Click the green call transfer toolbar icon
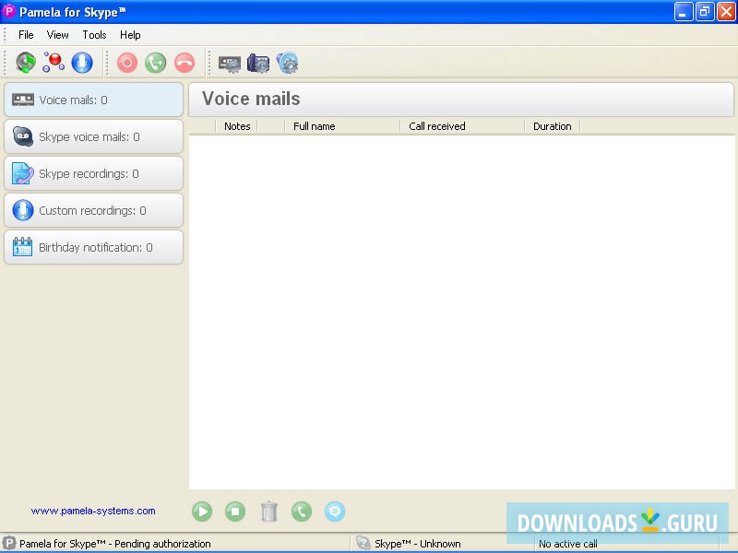The height and width of the screenshot is (553, 738). (x=156, y=63)
